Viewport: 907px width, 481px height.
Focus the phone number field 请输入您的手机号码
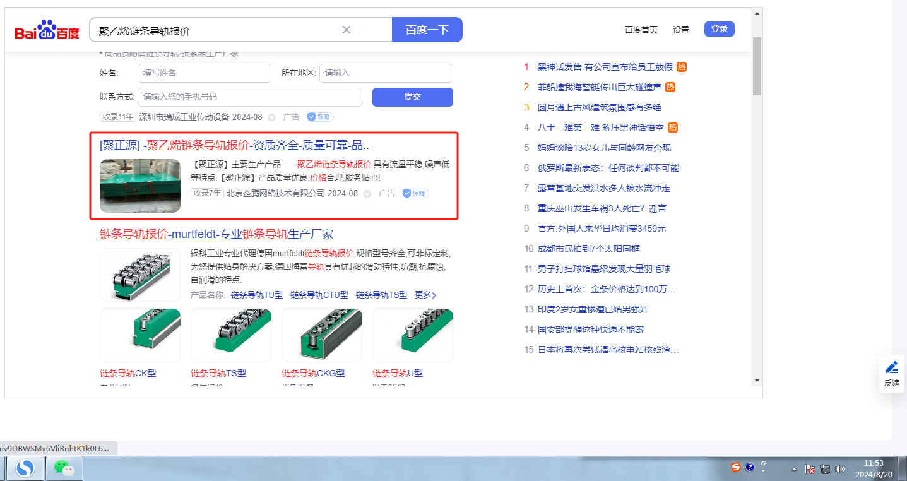pos(250,97)
